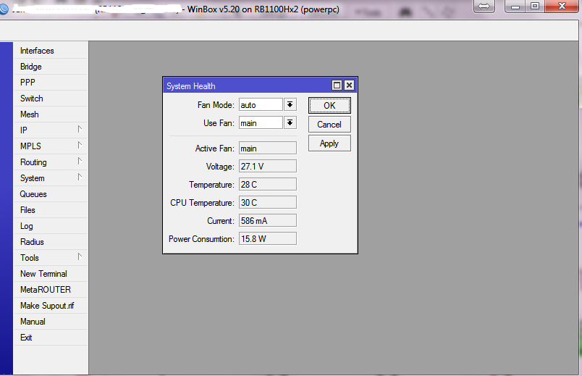Click the WinBox logo icon in title bar

[4, 9]
